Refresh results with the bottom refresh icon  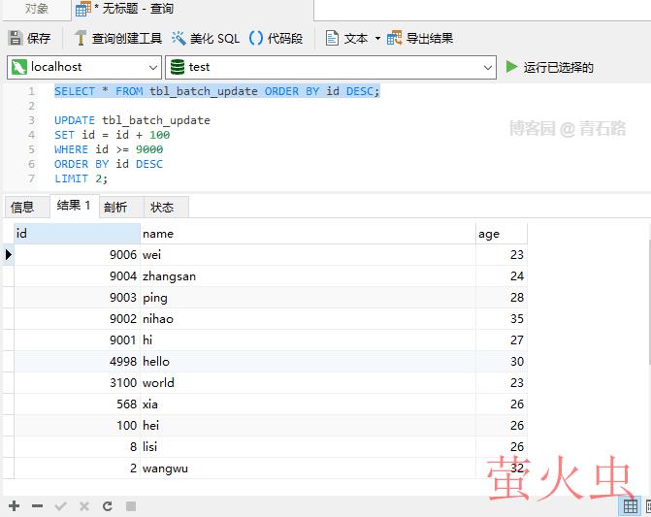(107, 506)
